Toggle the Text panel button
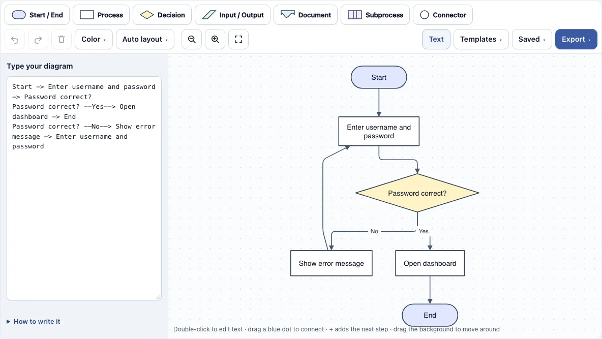The image size is (602, 339). [x=436, y=39]
